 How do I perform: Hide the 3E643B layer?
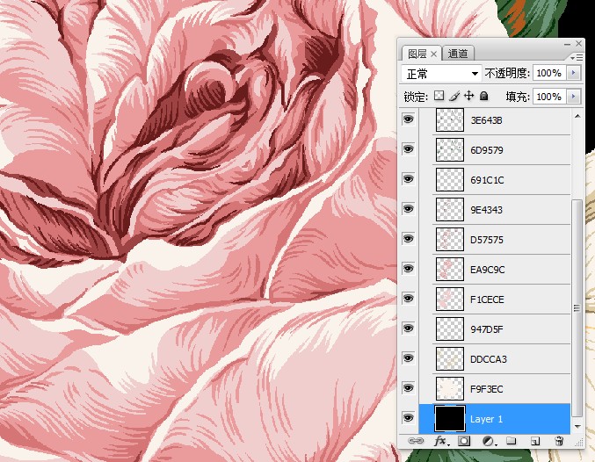[409, 119]
